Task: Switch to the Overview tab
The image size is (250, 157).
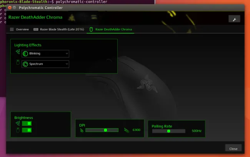Action: [x=19, y=29]
